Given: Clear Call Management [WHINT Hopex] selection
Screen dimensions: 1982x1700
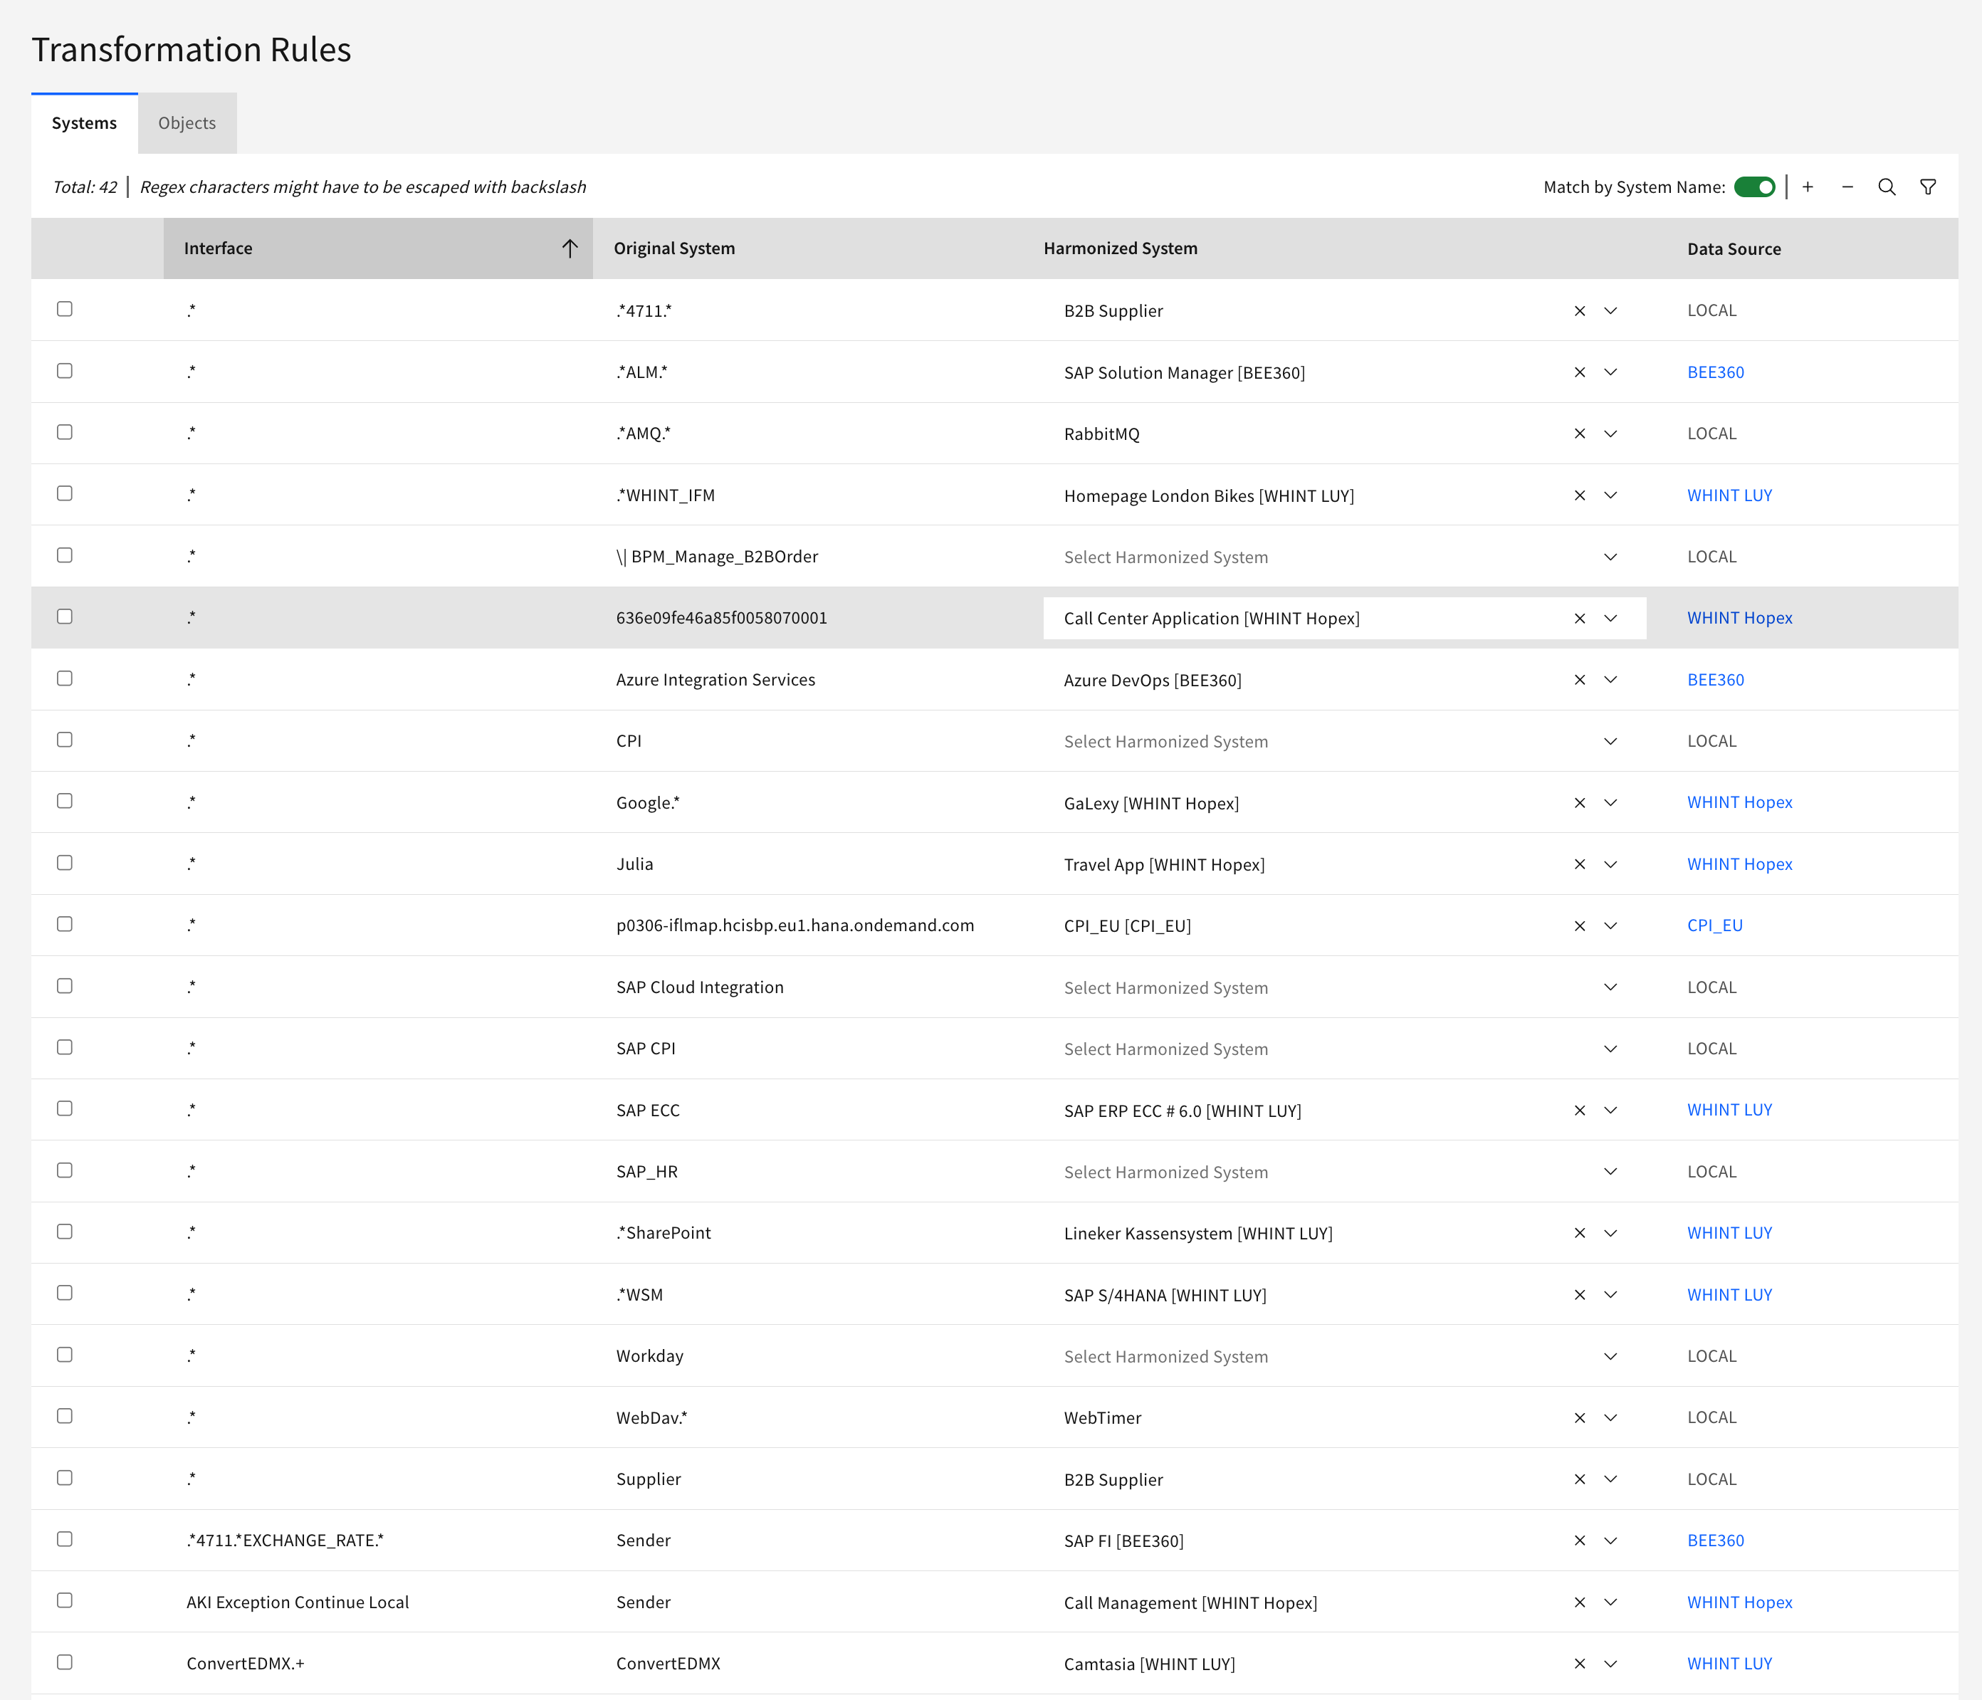Looking at the screenshot, I should coord(1579,1602).
